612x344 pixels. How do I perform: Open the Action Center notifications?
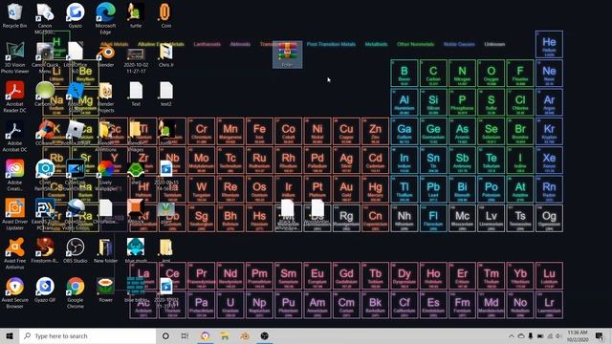[x=600, y=335]
